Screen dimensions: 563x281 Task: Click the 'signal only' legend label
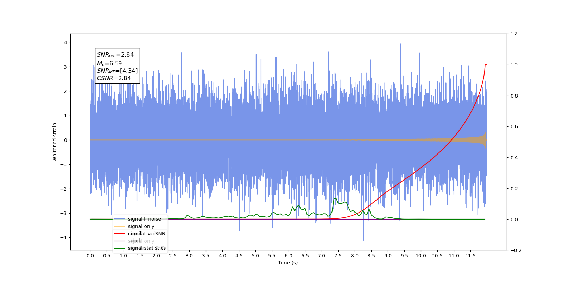[x=141, y=226]
